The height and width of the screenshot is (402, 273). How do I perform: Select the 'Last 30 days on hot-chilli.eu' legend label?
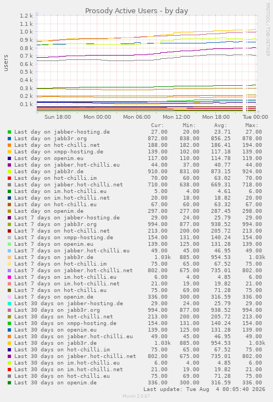coord(62,376)
